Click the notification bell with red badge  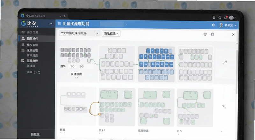click(225, 17)
